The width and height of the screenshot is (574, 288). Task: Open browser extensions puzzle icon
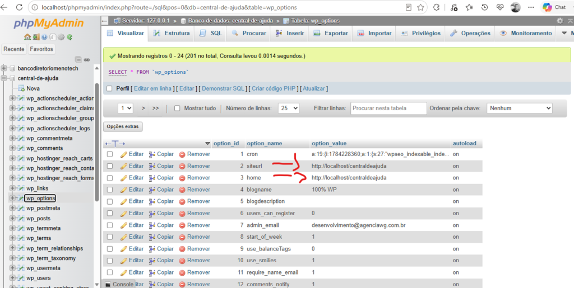pyautogui.click(x=436, y=7)
